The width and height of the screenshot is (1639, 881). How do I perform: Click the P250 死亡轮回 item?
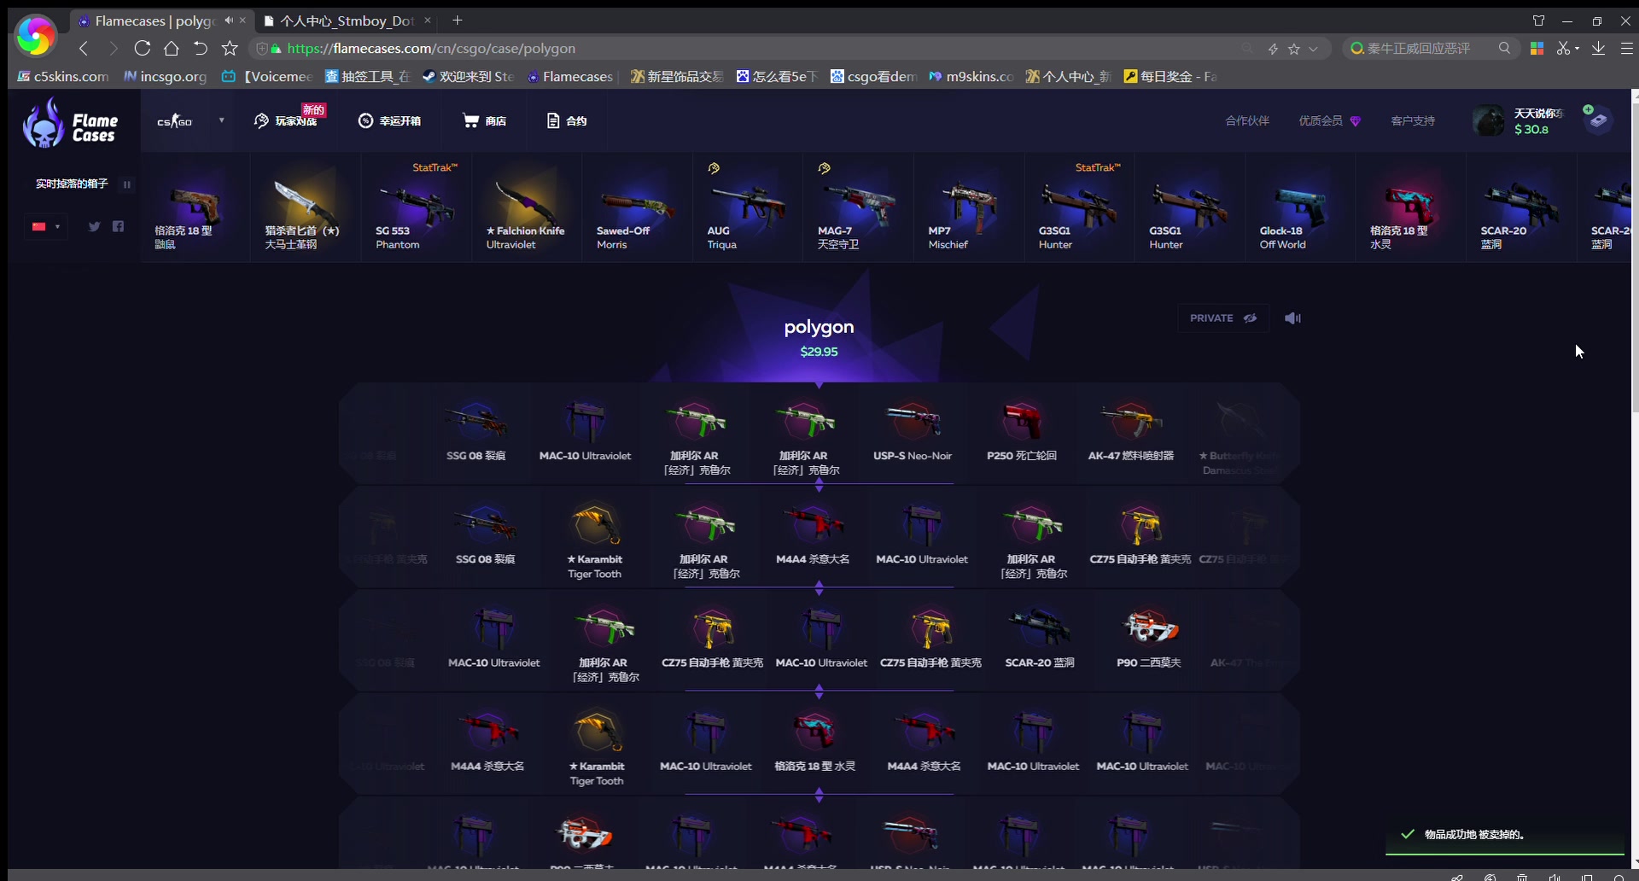pos(1022,434)
